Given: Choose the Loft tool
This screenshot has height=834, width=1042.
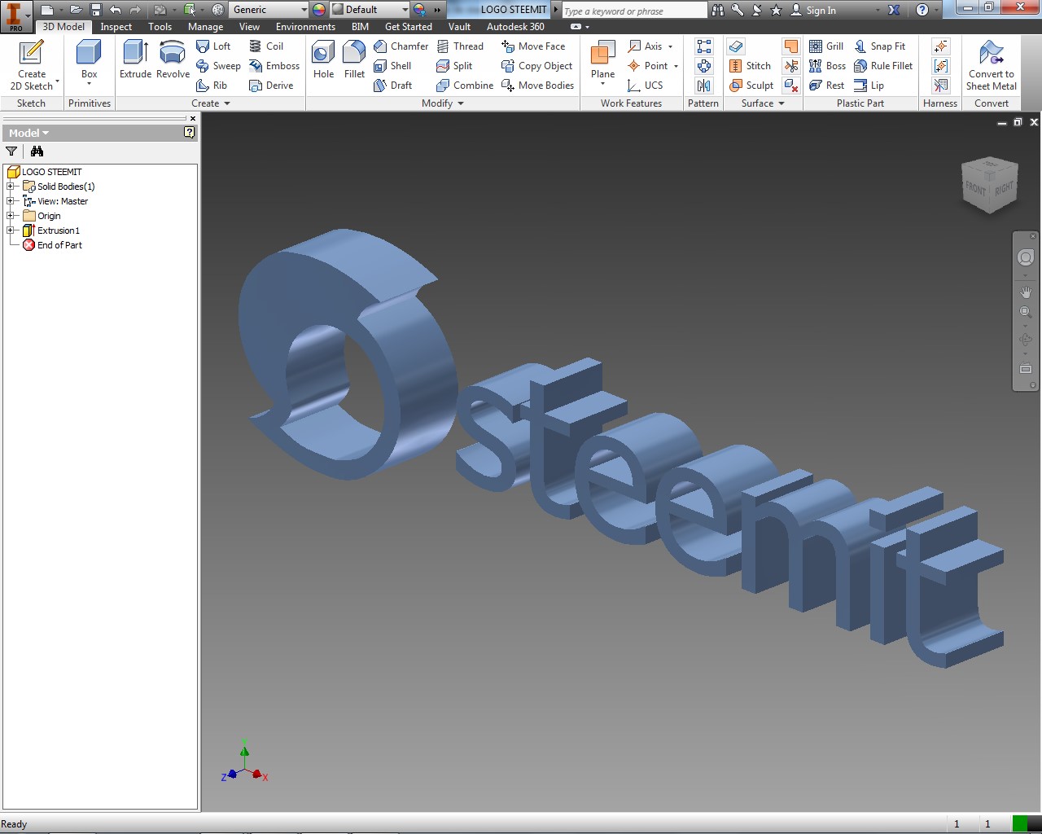Looking at the screenshot, I should pyautogui.click(x=214, y=46).
